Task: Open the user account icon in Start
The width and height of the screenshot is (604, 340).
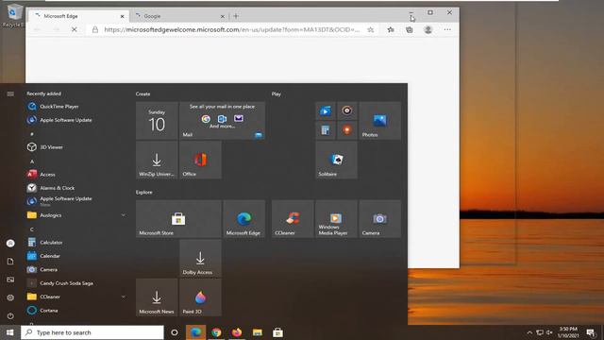Action: (x=10, y=244)
